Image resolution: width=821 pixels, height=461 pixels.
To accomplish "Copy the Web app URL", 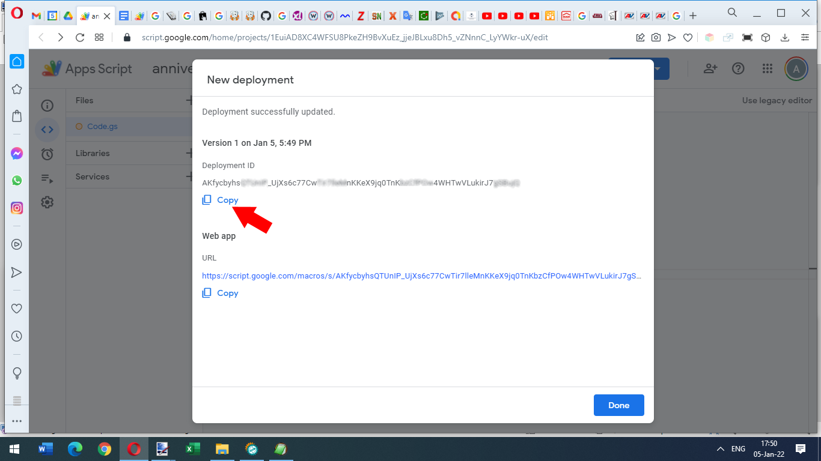I will [x=220, y=293].
